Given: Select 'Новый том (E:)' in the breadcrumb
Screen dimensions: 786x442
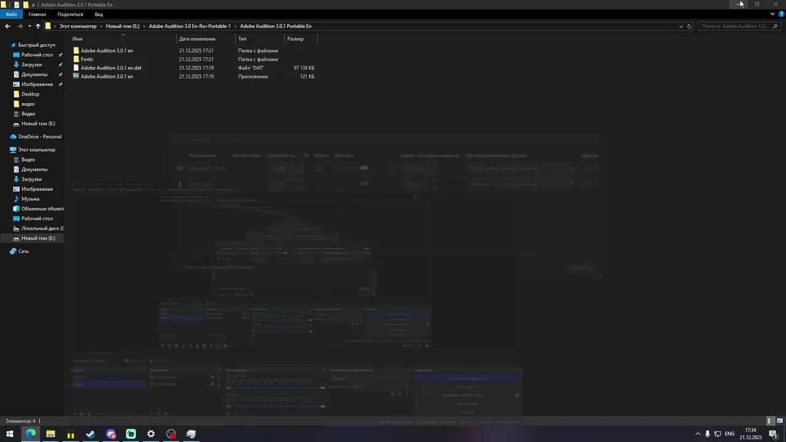Looking at the screenshot, I should (x=122, y=26).
